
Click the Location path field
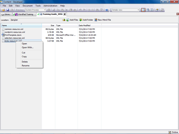click(36, 20)
